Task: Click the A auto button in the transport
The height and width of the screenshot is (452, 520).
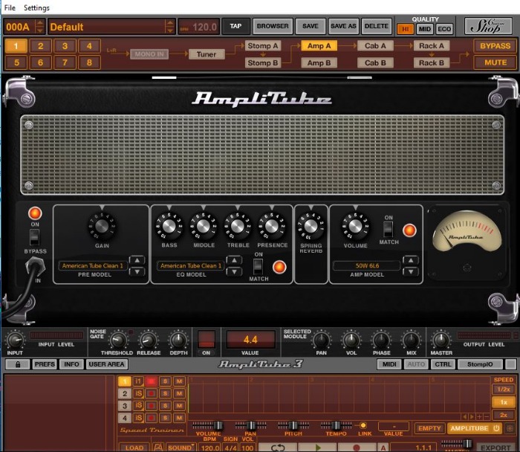Action: (x=383, y=448)
